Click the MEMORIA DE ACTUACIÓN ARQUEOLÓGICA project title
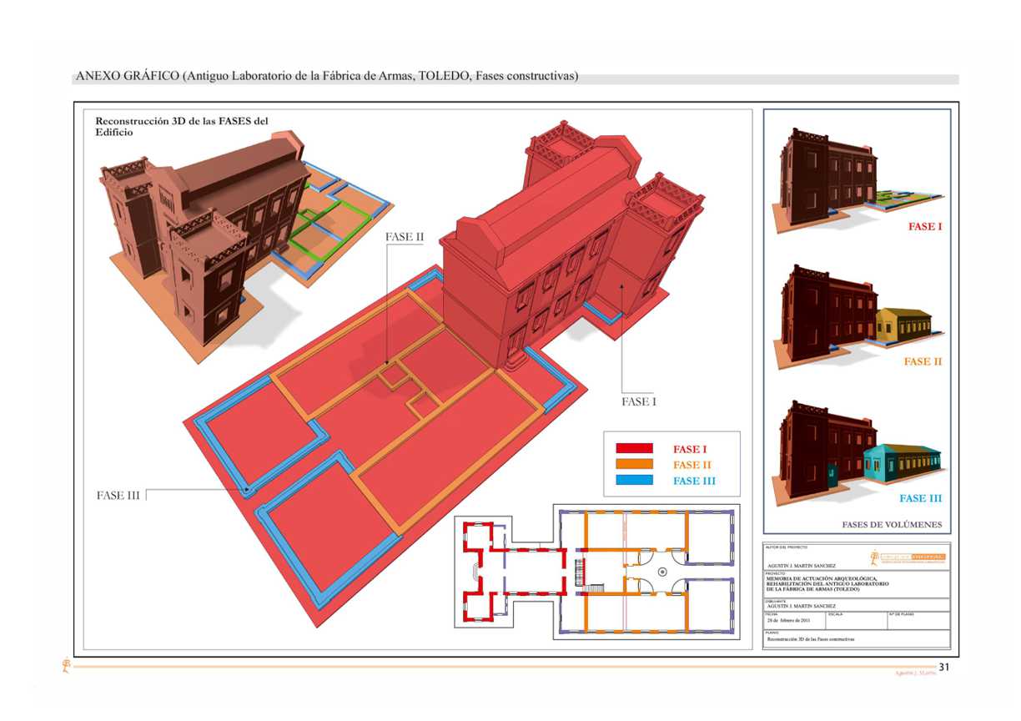 (x=827, y=583)
